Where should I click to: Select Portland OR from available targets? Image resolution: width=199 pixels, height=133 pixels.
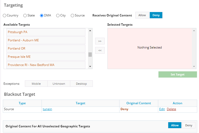pyautogui.click(x=46, y=49)
